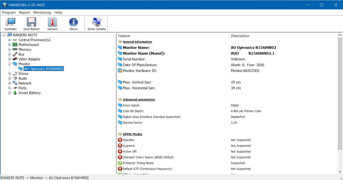343x180 pixels.
Task: Click the red X icon beside Suspend
Action: pyautogui.click(x=120, y=146)
